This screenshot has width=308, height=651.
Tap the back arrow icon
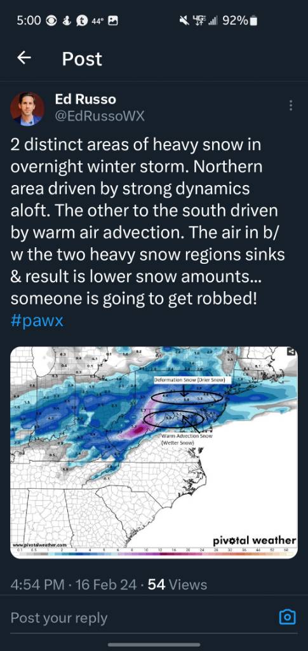pos(24,58)
